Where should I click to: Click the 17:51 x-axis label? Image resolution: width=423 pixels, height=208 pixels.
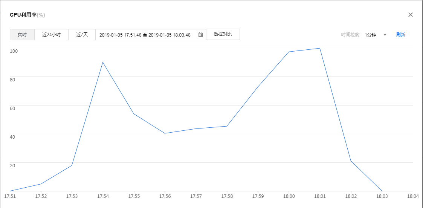pyautogui.click(x=10, y=196)
